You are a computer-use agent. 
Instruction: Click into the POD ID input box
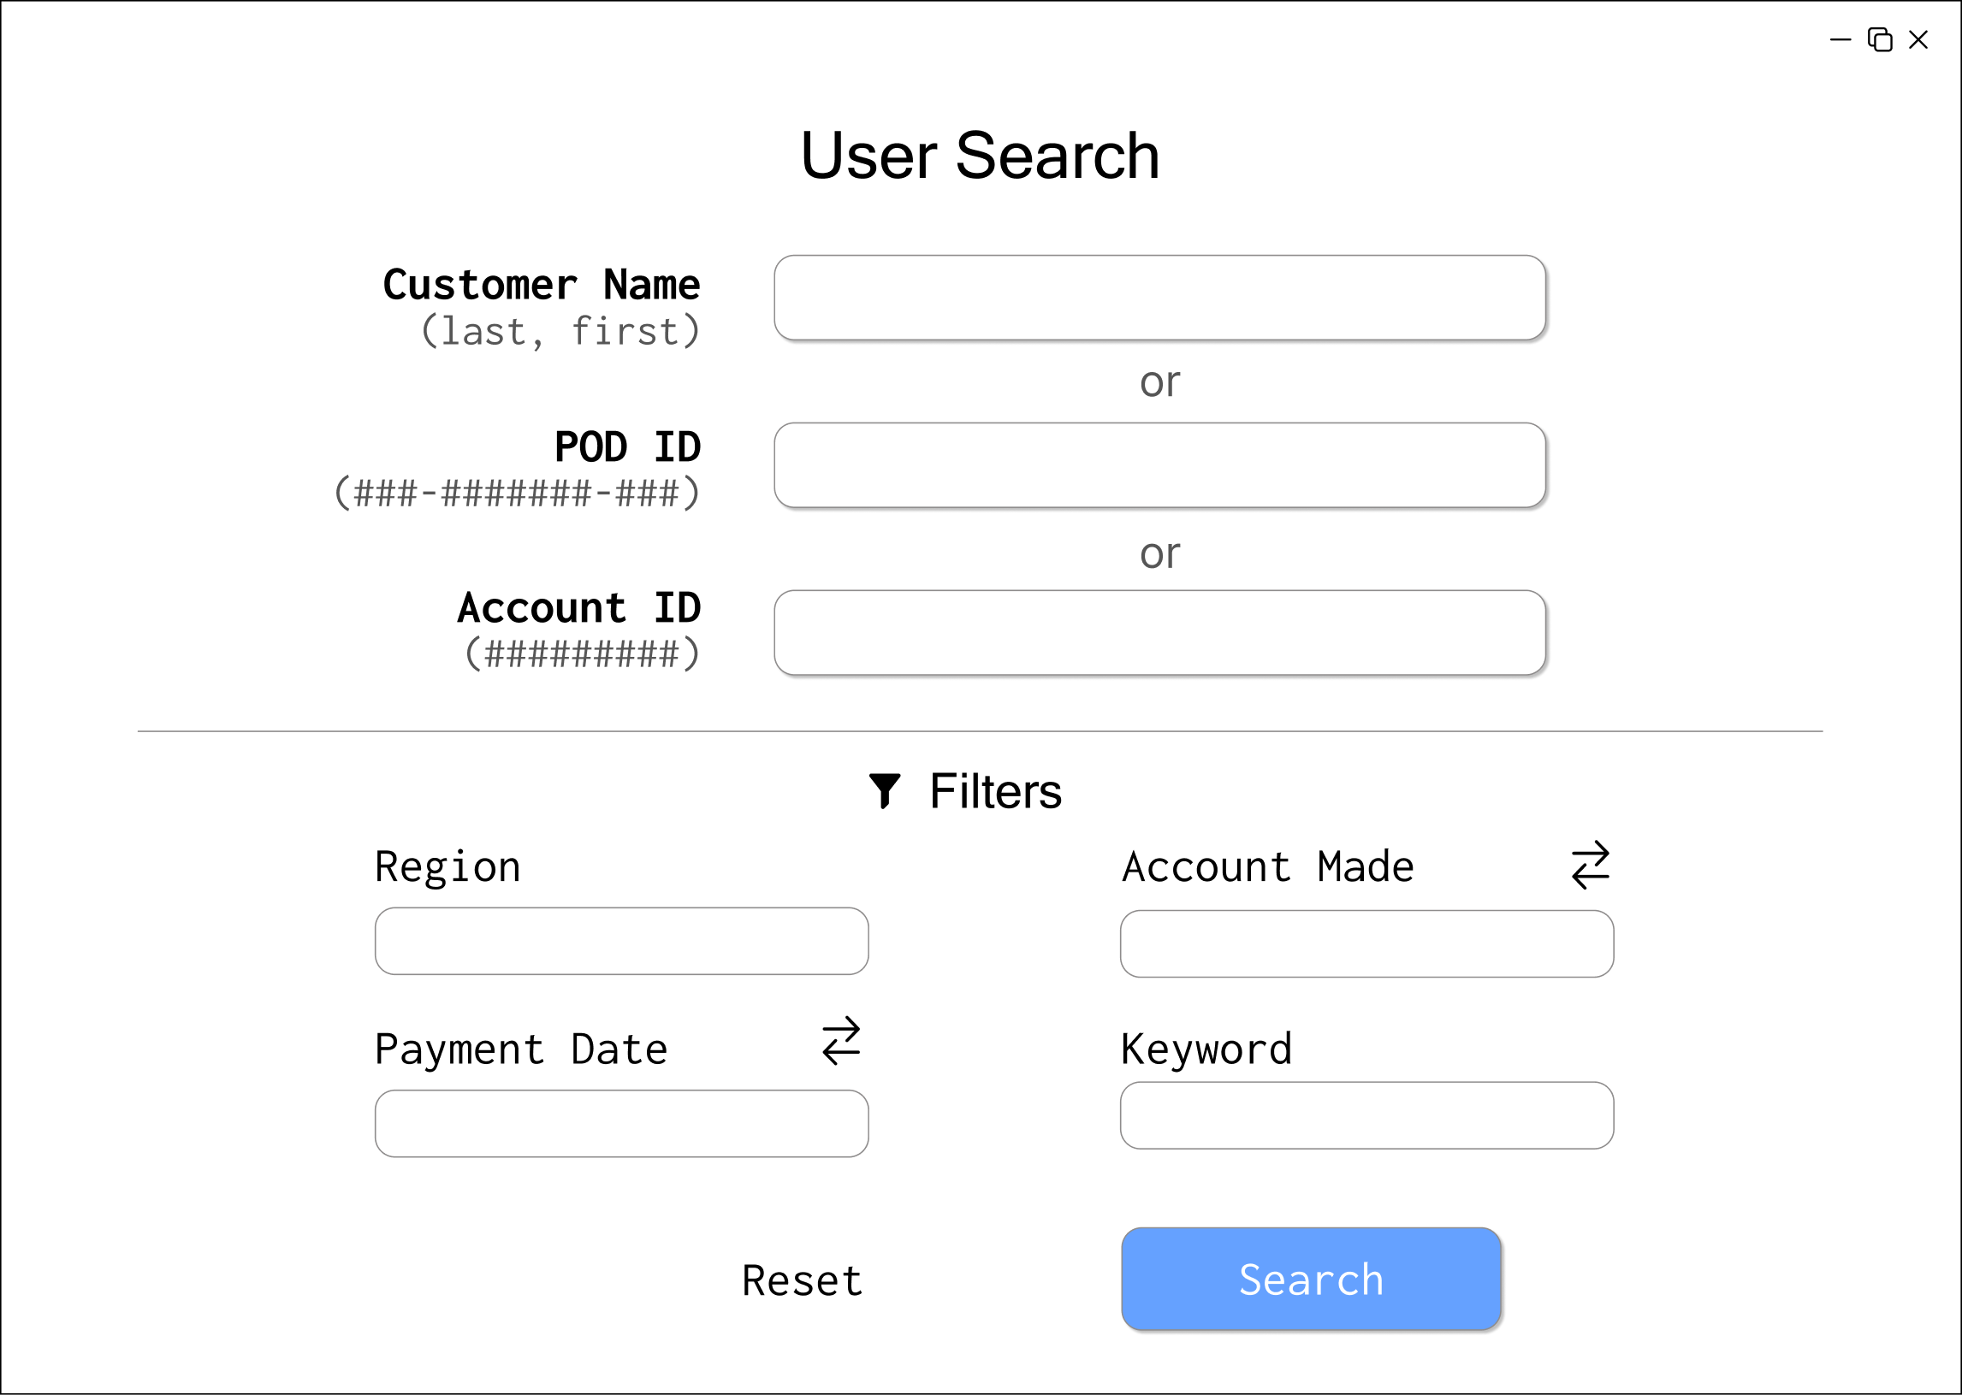[1159, 465]
